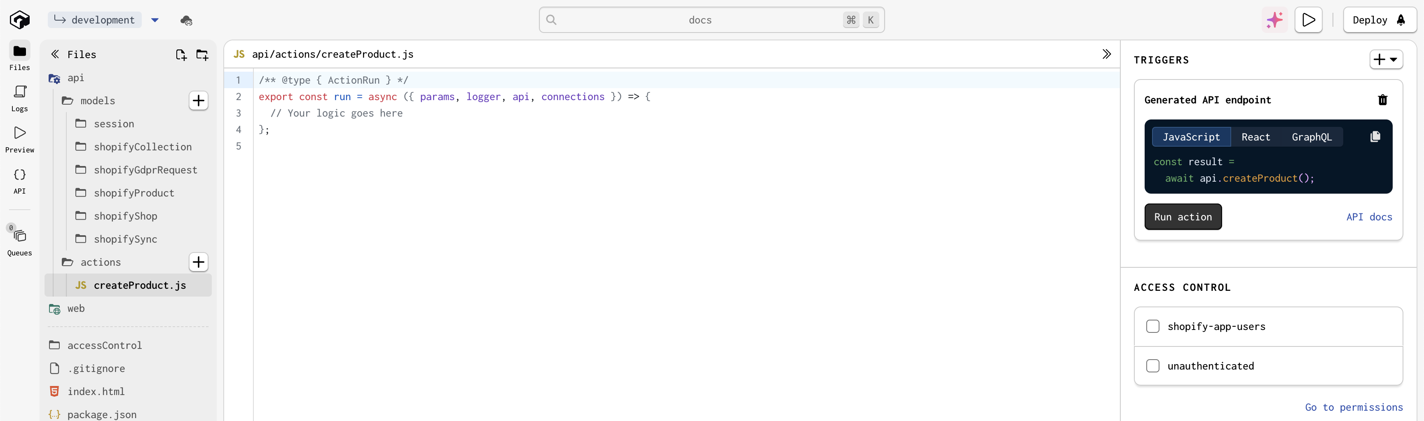
Task: Click the cloud sync status icon
Action: coord(186,21)
